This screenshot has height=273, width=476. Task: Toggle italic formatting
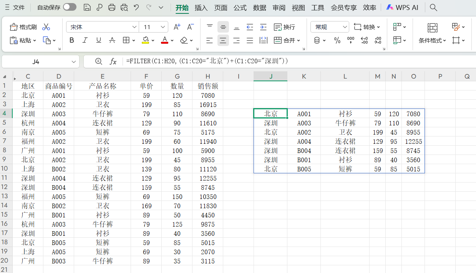click(x=85, y=40)
